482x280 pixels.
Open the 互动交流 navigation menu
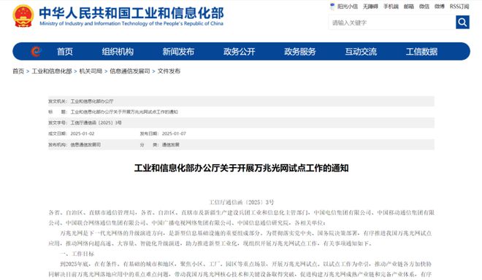coord(361,52)
